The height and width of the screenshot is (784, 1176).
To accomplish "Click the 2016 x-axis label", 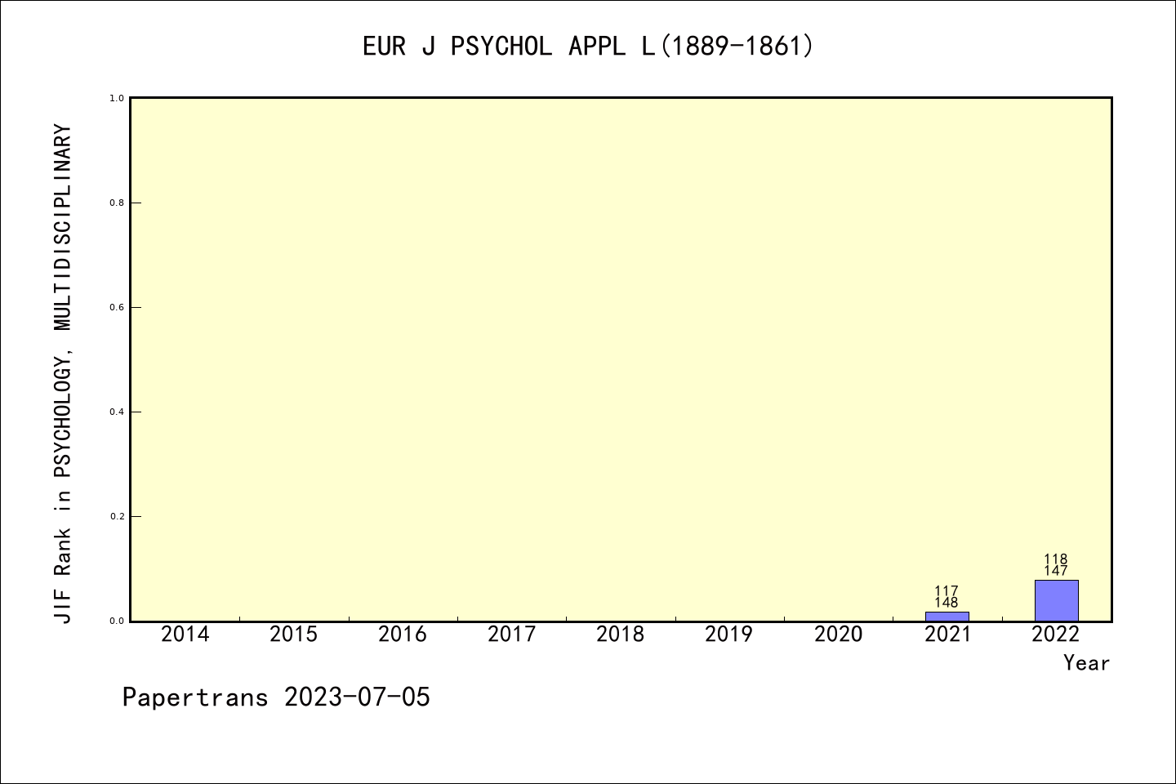I will (x=403, y=635).
